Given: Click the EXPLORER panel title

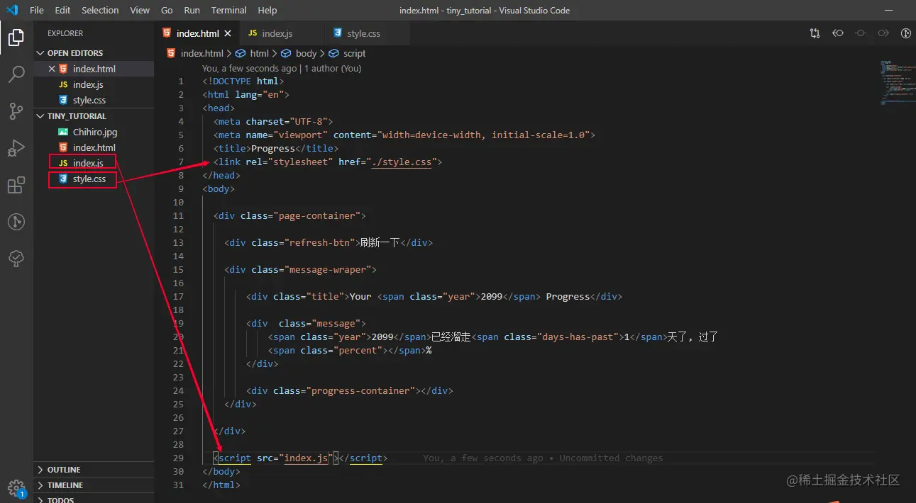Looking at the screenshot, I should click(65, 33).
